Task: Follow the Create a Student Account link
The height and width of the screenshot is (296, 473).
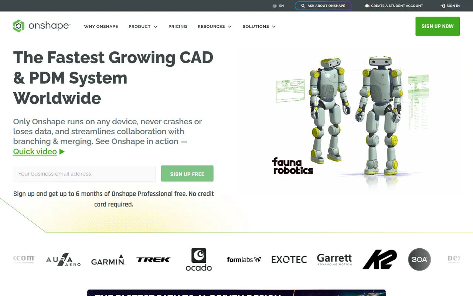Action: tap(394, 6)
